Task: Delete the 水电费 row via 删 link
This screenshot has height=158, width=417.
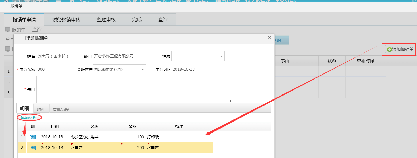Action: click(x=33, y=148)
